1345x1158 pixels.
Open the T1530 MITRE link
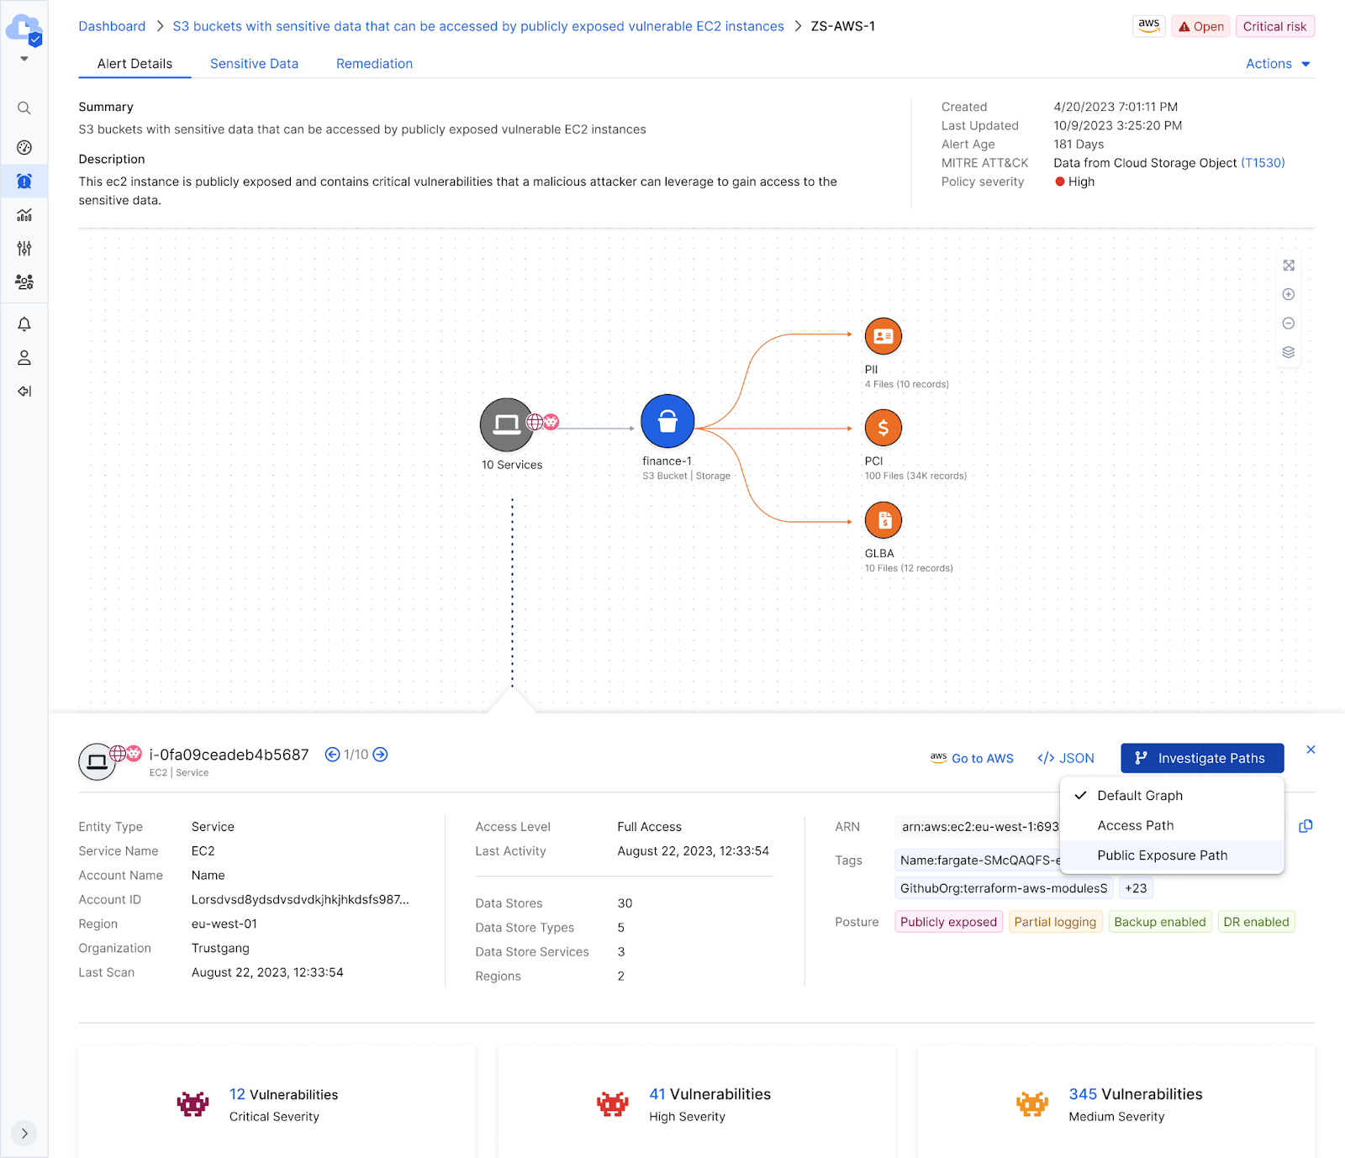click(1263, 163)
